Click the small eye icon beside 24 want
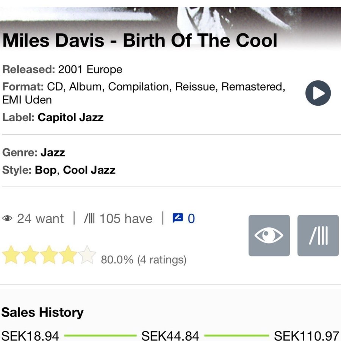This screenshot has height=341, width=341. (x=7, y=219)
